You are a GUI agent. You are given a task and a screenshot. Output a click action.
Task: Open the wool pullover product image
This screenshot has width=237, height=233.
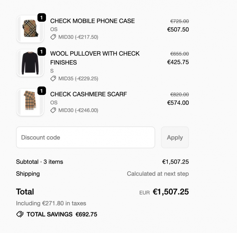click(30, 63)
